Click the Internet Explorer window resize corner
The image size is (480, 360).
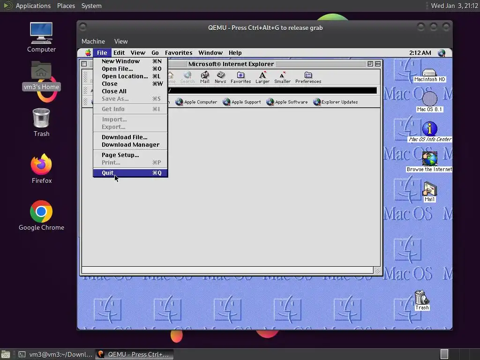tap(377, 270)
